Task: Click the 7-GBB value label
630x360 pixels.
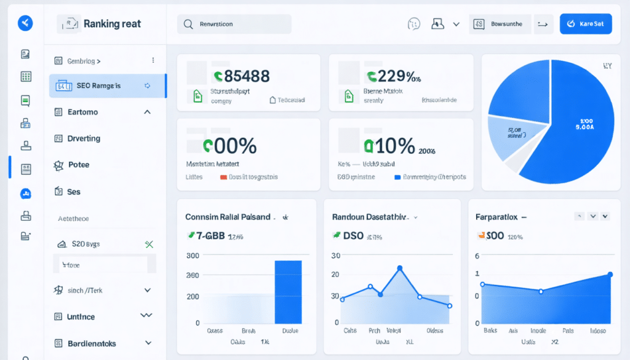Action: coord(210,236)
